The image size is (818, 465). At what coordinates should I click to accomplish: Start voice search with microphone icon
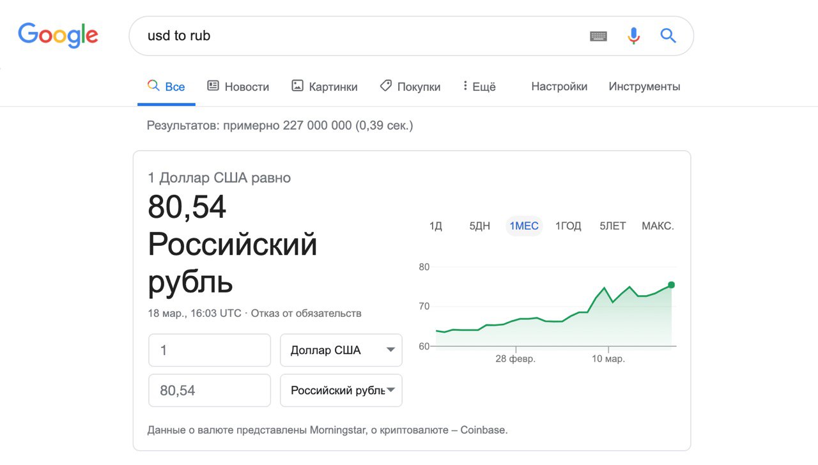pyautogui.click(x=633, y=36)
